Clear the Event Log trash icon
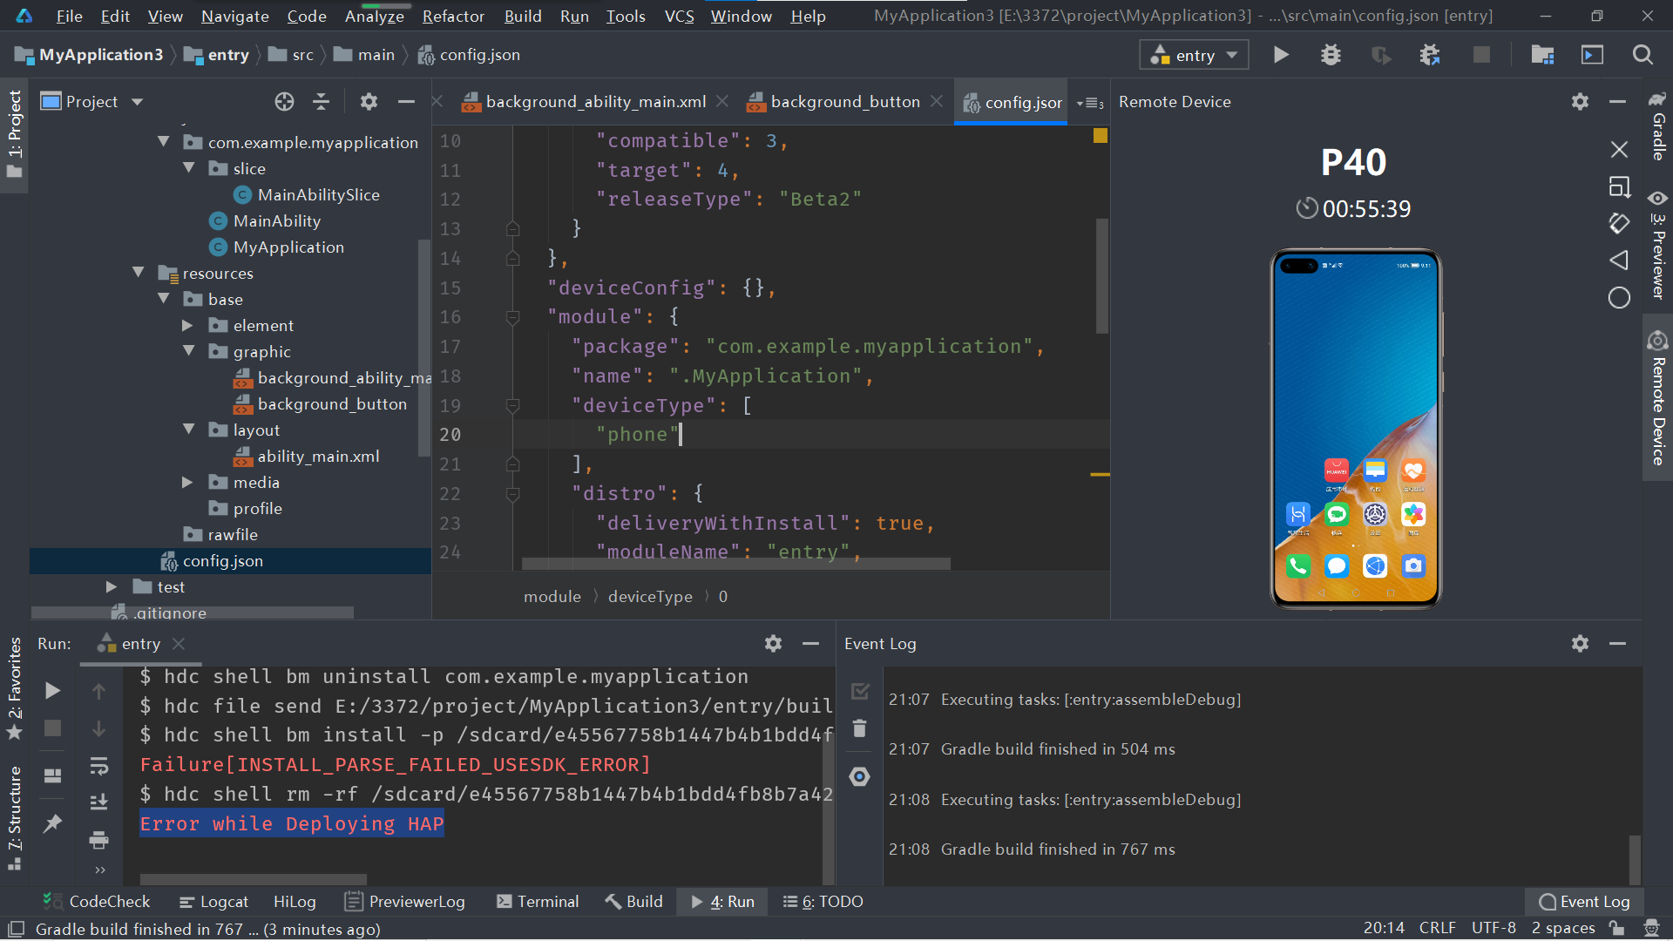Image resolution: width=1673 pixels, height=941 pixels. tap(859, 728)
